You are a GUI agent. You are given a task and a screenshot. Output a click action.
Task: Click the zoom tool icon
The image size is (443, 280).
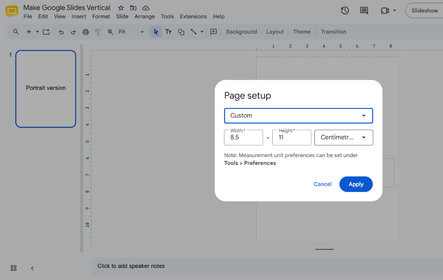click(110, 32)
